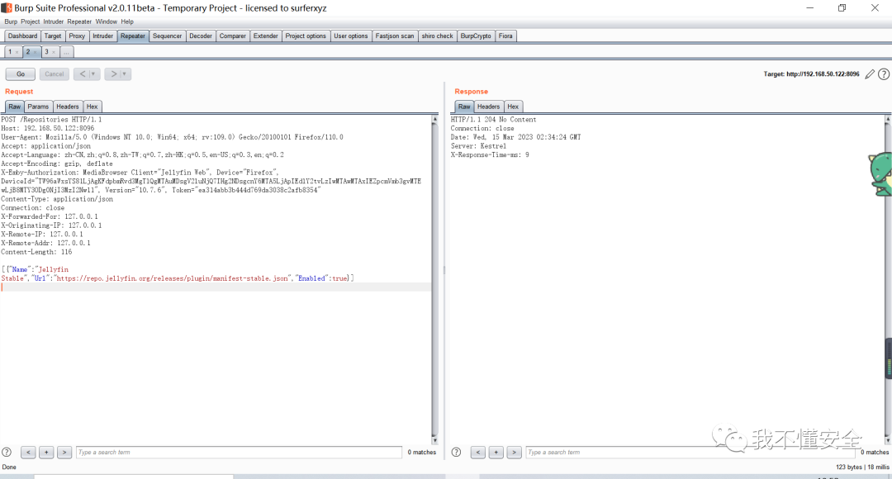
Task: Click previous match button in request search
Action: tap(28, 453)
